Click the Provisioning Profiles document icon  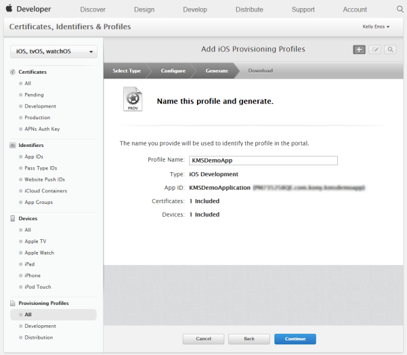(x=12, y=303)
